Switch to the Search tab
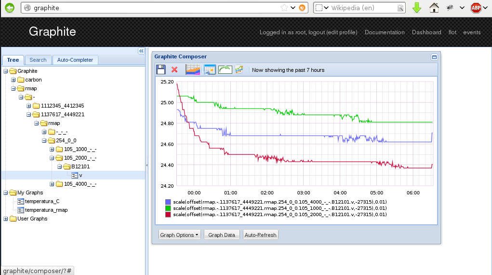 (x=38, y=60)
